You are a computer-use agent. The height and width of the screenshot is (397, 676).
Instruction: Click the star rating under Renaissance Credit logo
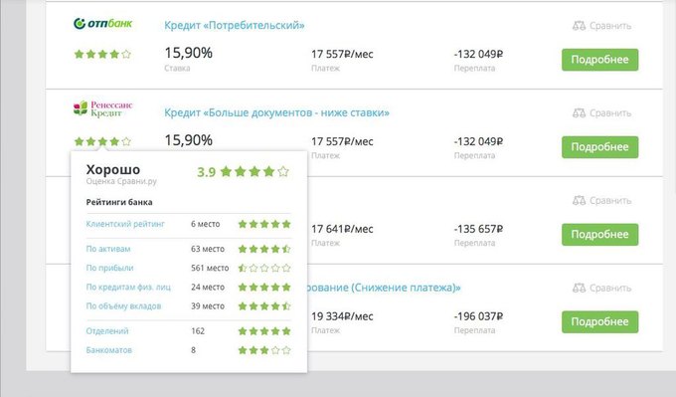pos(102,141)
